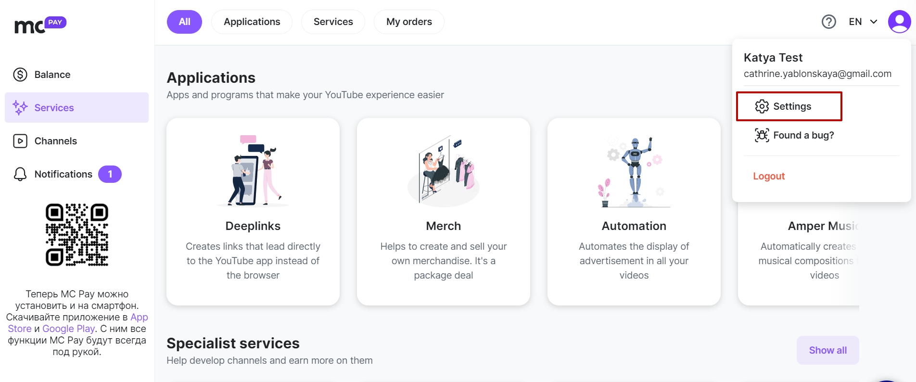Click the Logout link
Viewport: 916px width, 382px height.
click(x=769, y=176)
